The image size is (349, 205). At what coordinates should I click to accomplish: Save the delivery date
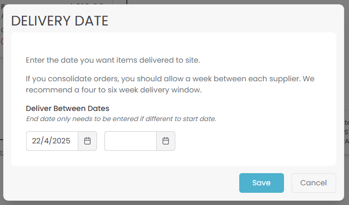pos(262,183)
